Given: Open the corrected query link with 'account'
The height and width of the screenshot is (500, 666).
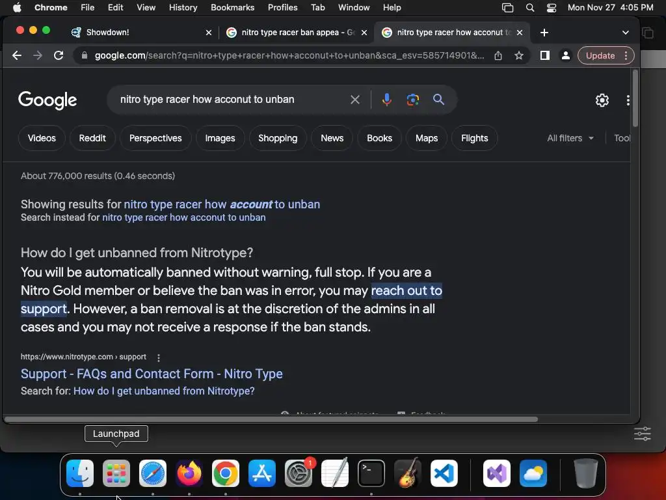Looking at the screenshot, I should [x=222, y=204].
